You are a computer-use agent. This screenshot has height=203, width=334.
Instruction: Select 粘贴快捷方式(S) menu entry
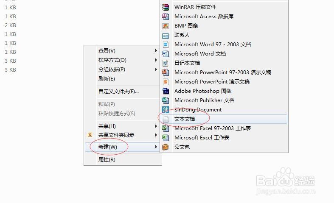pos(123,114)
